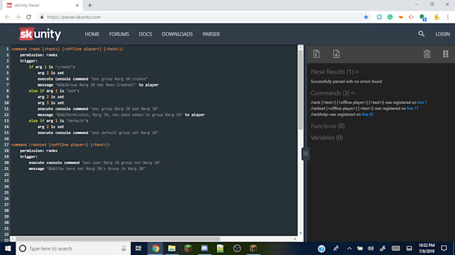Click the orange extension icon in Chrome toolbar
455x255 pixels.
[401, 17]
